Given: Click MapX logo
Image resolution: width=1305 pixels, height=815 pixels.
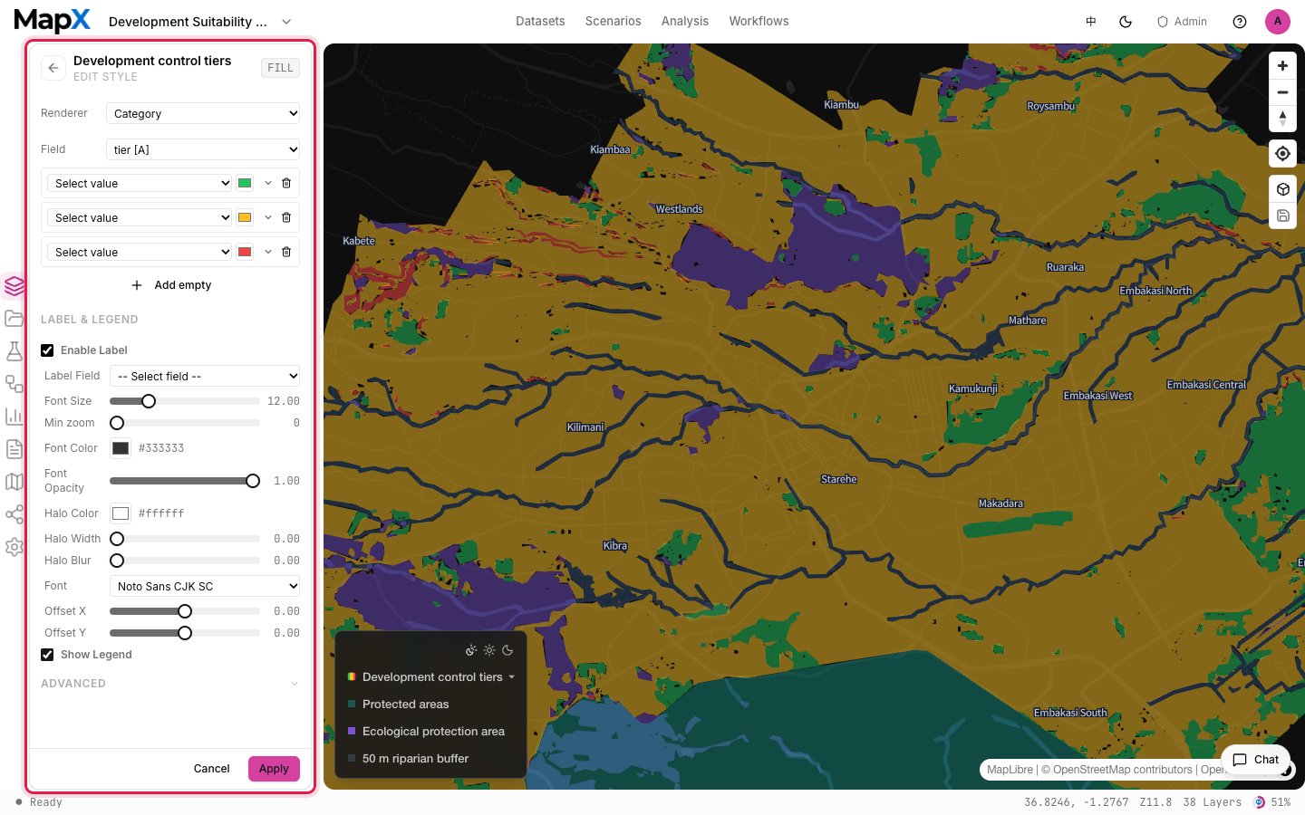Looking at the screenshot, I should [52, 21].
